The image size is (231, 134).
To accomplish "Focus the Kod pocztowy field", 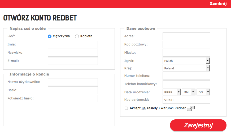I will [x=186, y=44].
